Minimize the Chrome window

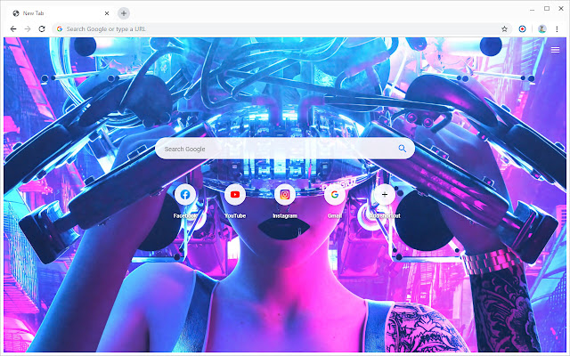tap(533, 9)
